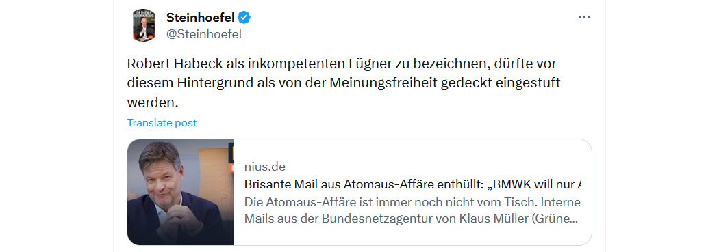Open the three-dot more options menu
This screenshot has height=252, width=719.
point(583,18)
